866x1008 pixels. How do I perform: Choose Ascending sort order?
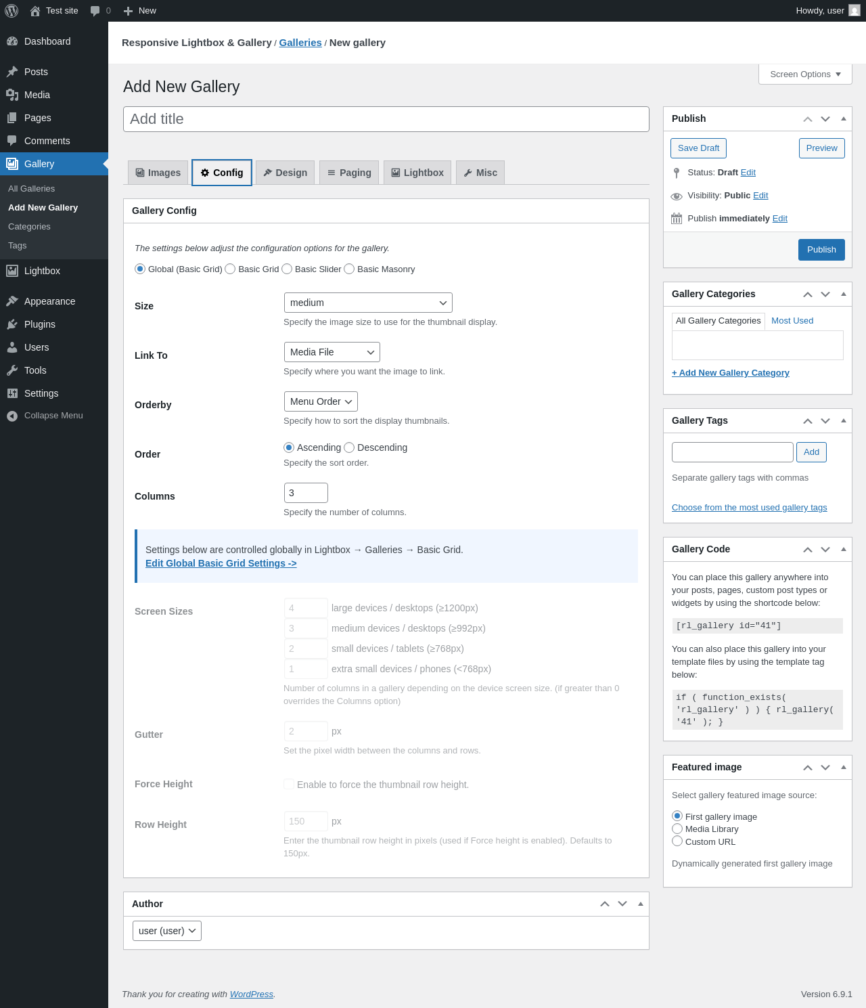[x=289, y=447]
